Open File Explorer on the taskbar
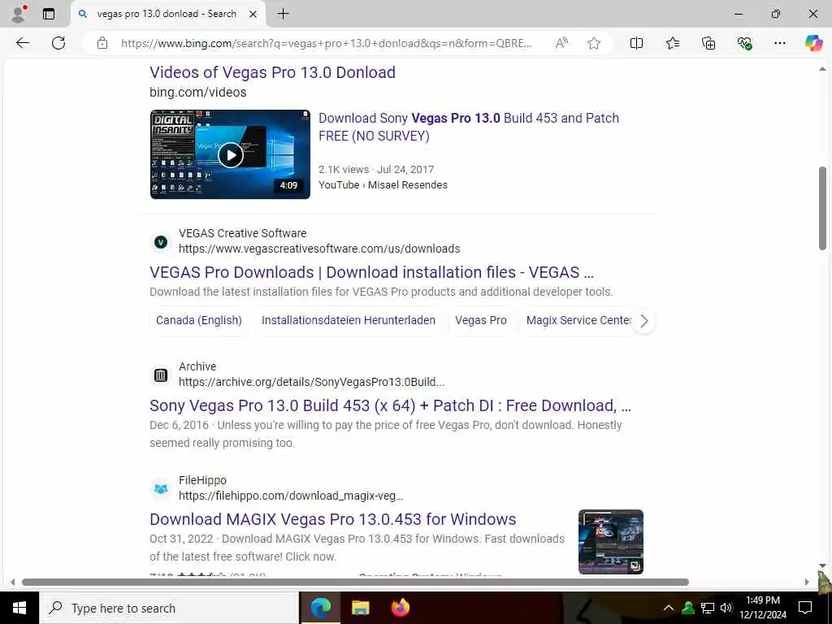The width and height of the screenshot is (832, 624). point(360,608)
